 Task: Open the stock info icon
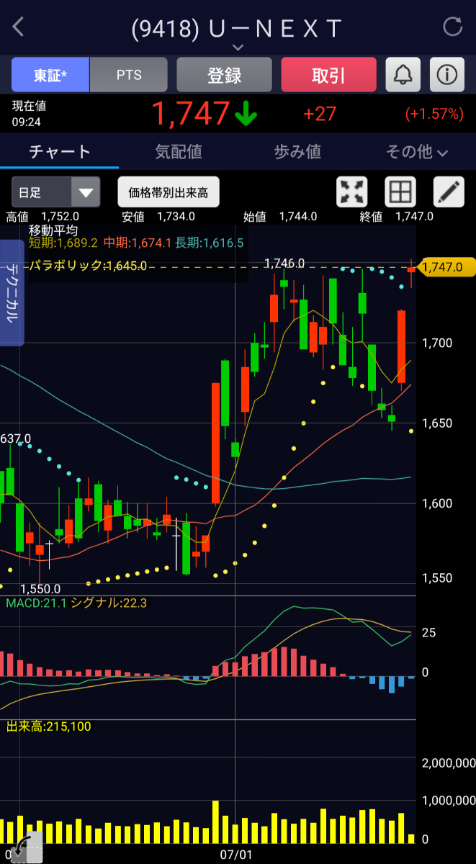pos(447,75)
